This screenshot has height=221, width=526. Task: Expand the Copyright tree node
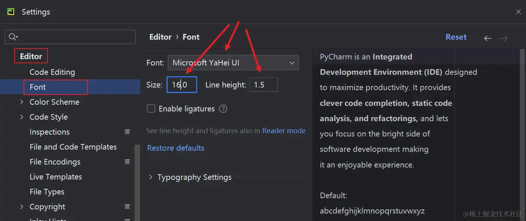click(x=22, y=207)
